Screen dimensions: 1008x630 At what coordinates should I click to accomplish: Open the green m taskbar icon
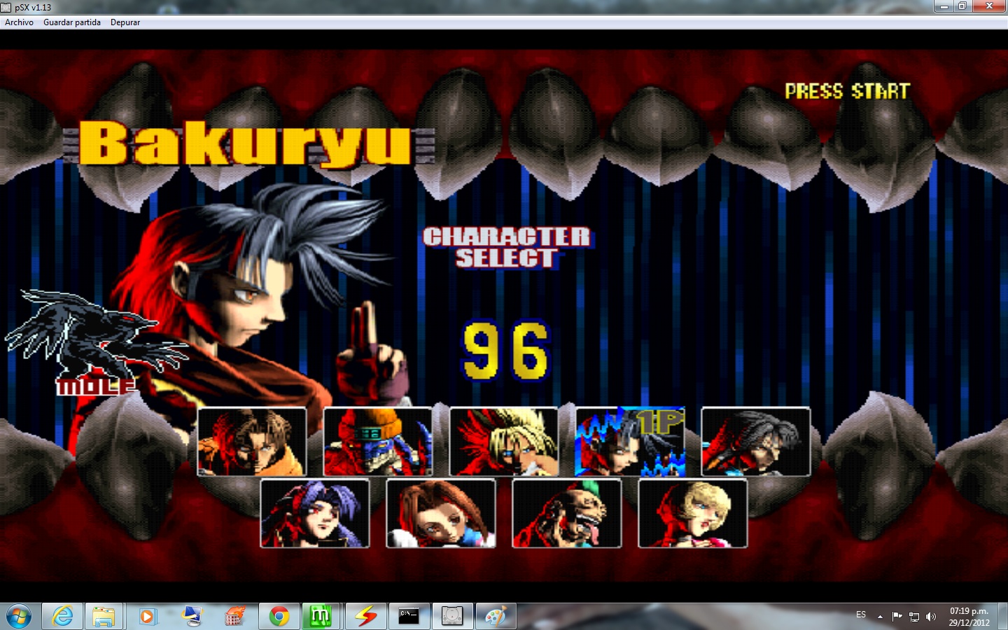point(321,617)
